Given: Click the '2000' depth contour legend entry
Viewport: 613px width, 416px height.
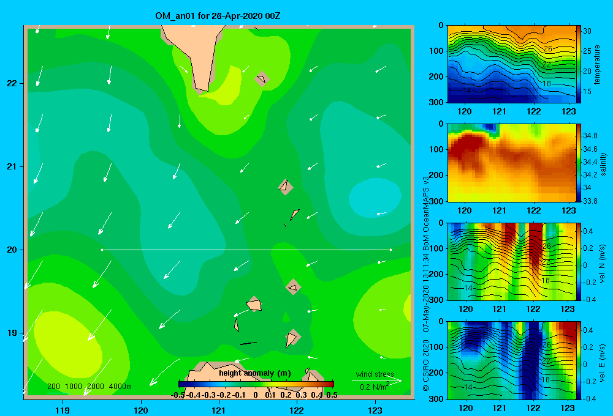Looking at the screenshot, I should (96, 387).
